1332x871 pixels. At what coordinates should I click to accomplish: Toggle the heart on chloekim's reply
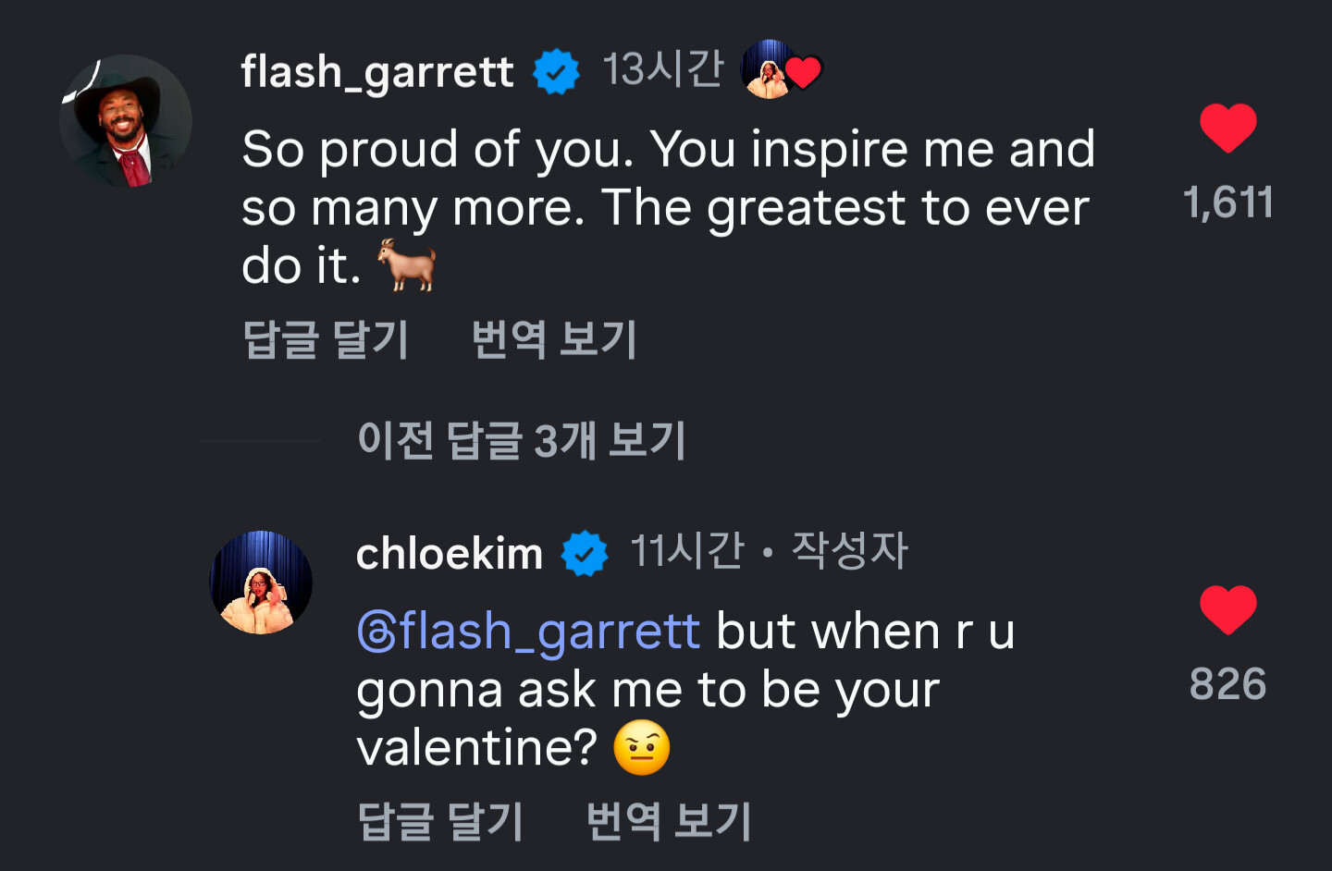pyautogui.click(x=1227, y=610)
